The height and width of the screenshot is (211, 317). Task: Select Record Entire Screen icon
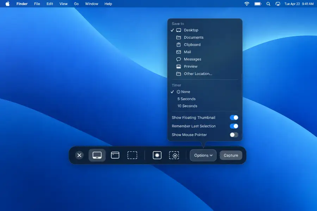click(157, 155)
